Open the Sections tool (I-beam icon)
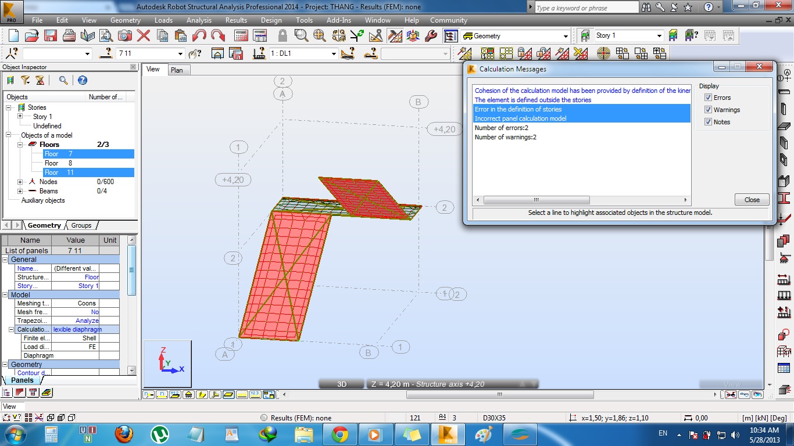Viewport: 794px width, 446px height. [x=783, y=197]
